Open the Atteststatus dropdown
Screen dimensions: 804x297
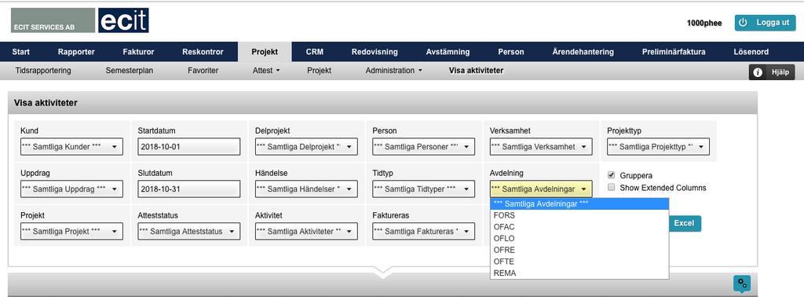click(189, 231)
